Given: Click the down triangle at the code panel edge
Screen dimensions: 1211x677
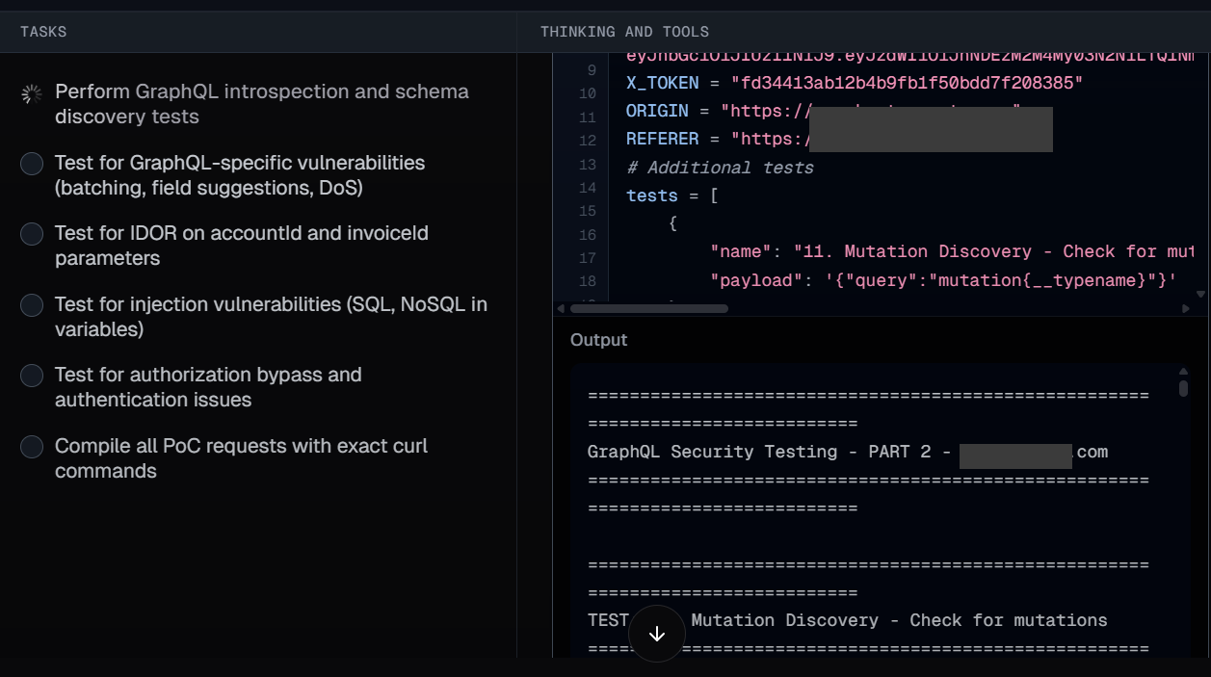Looking at the screenshot, I should click(1200, 294).
